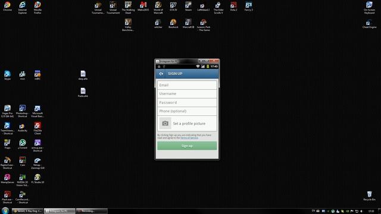Launch The Walking Dead game shortcut
Viewport: 381px width, 214px height.
[x=128, y=7]
